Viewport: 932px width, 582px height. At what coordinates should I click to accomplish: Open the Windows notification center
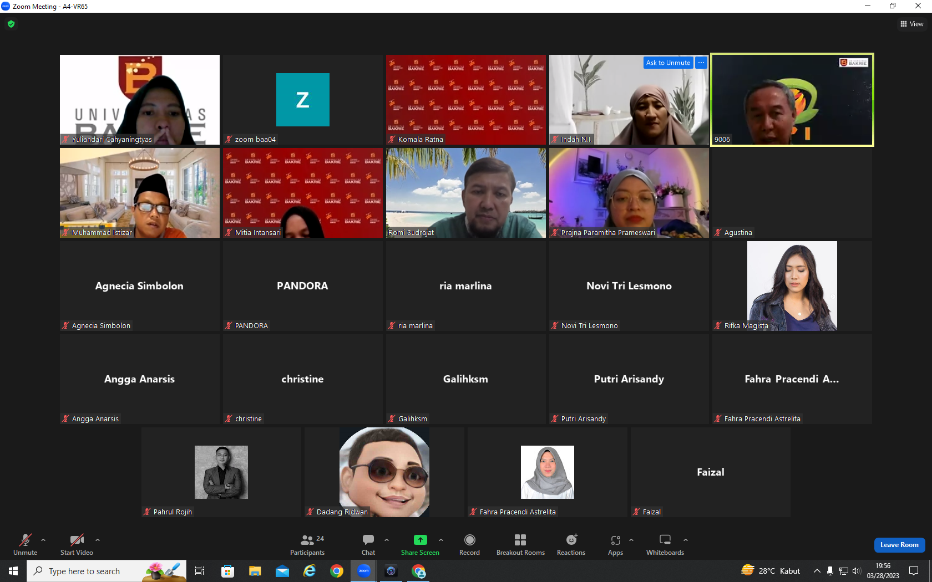tap(914, 571)
